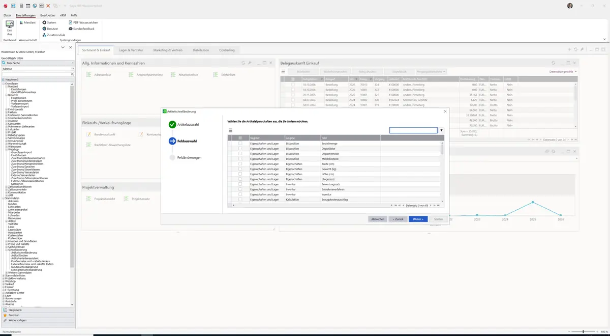Click the user profile avatar at top right

tap(570, 6)
